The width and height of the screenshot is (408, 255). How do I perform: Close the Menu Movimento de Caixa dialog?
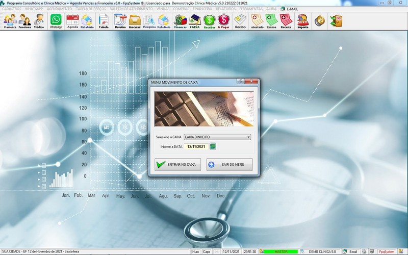(251, 81)
